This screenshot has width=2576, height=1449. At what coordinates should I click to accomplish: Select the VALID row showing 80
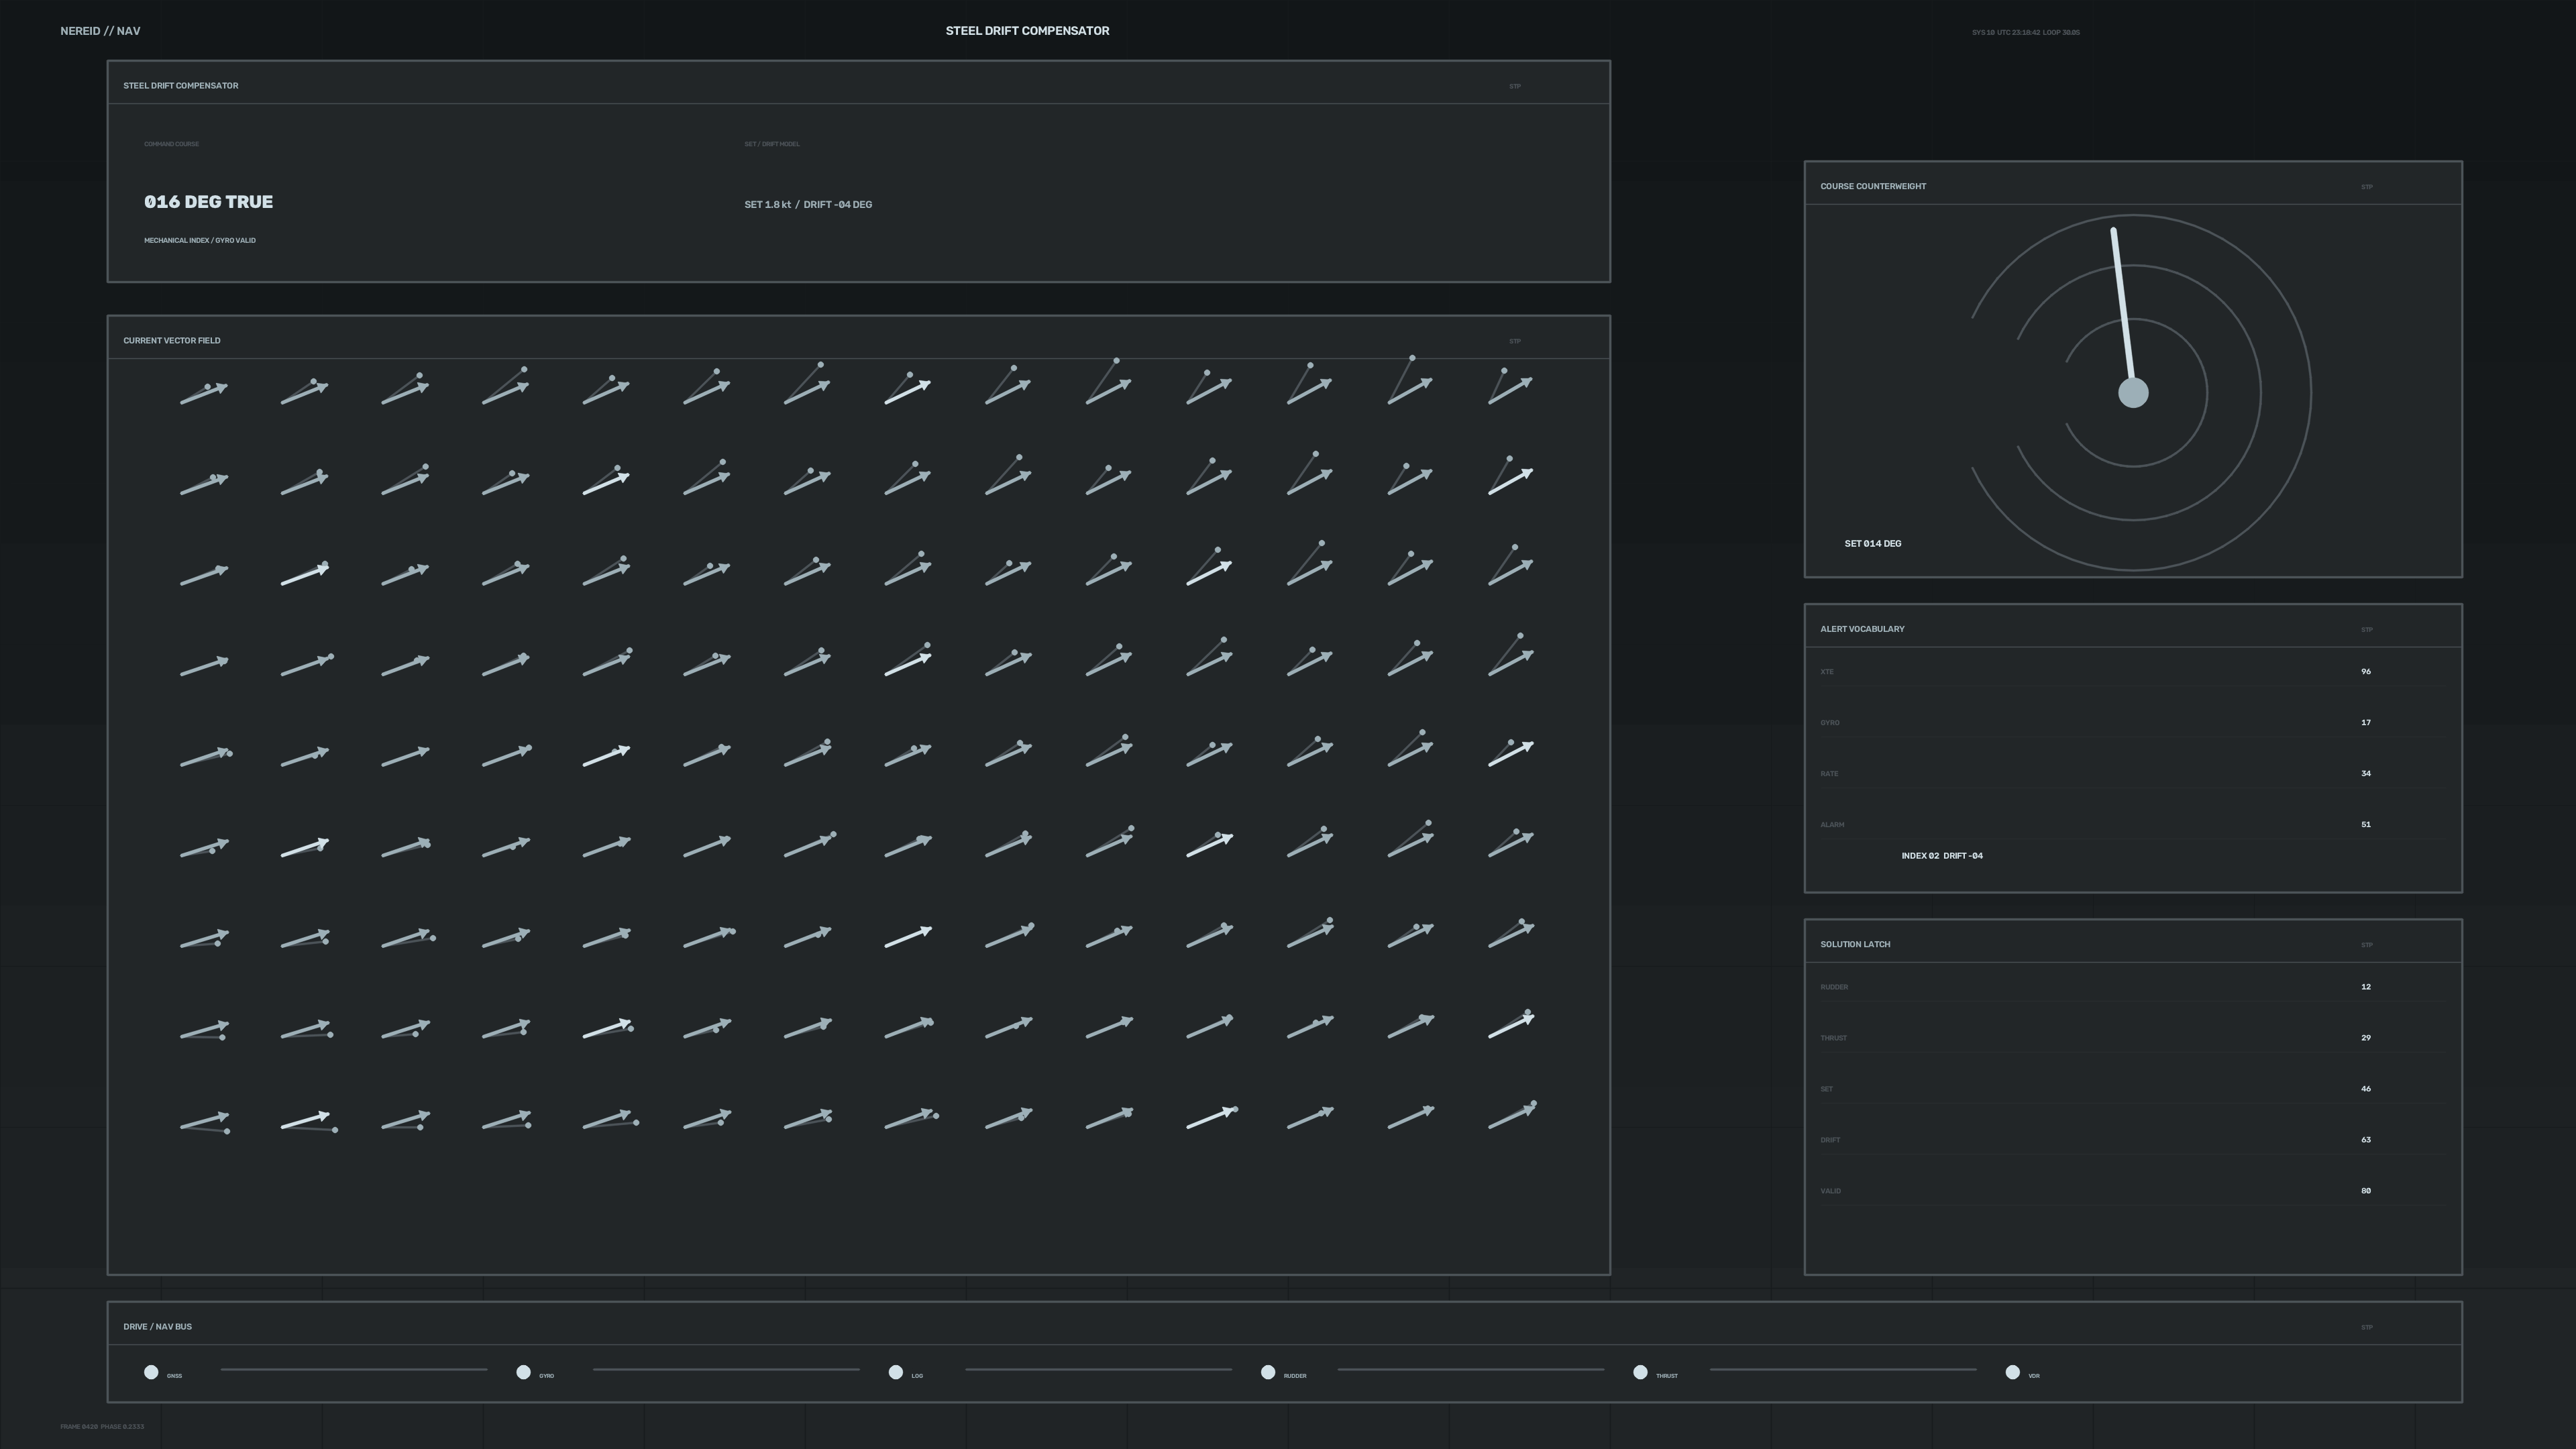click(x=2133, y=1191)
